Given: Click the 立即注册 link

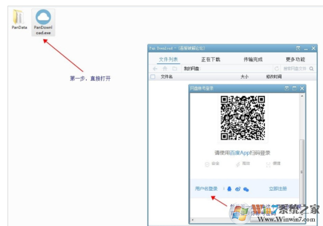Looking at the screenshot, I should (278, 189).
